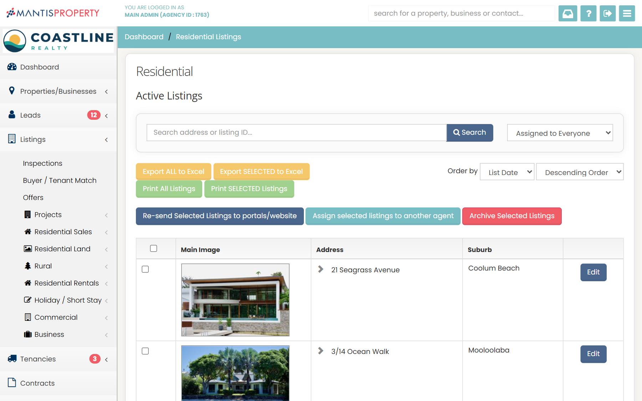
Task: Click the search address or listing ID field
Action: [296, 133]
